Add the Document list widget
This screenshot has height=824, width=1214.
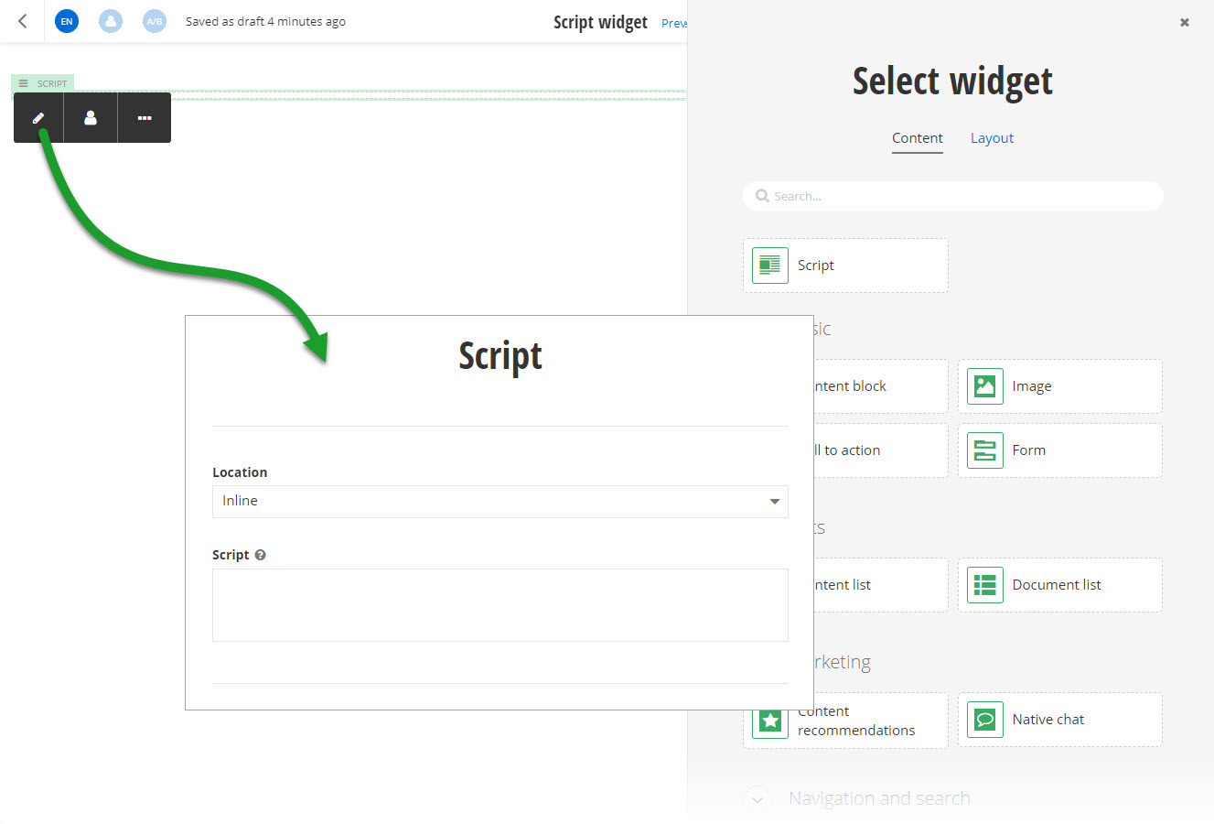pyautogui.click(x=1060, y=585)
